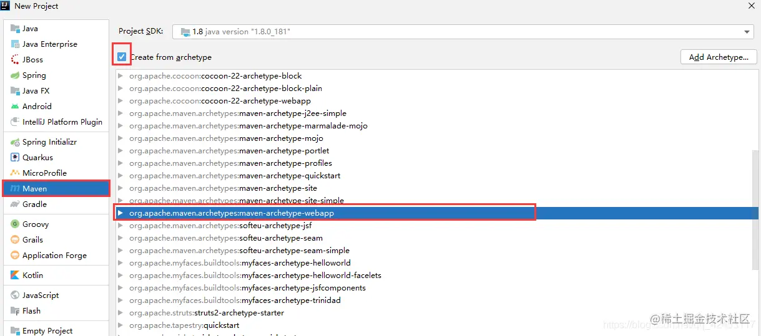
Task: Click the Gradle elephant icon
Action: pos(15,204)
